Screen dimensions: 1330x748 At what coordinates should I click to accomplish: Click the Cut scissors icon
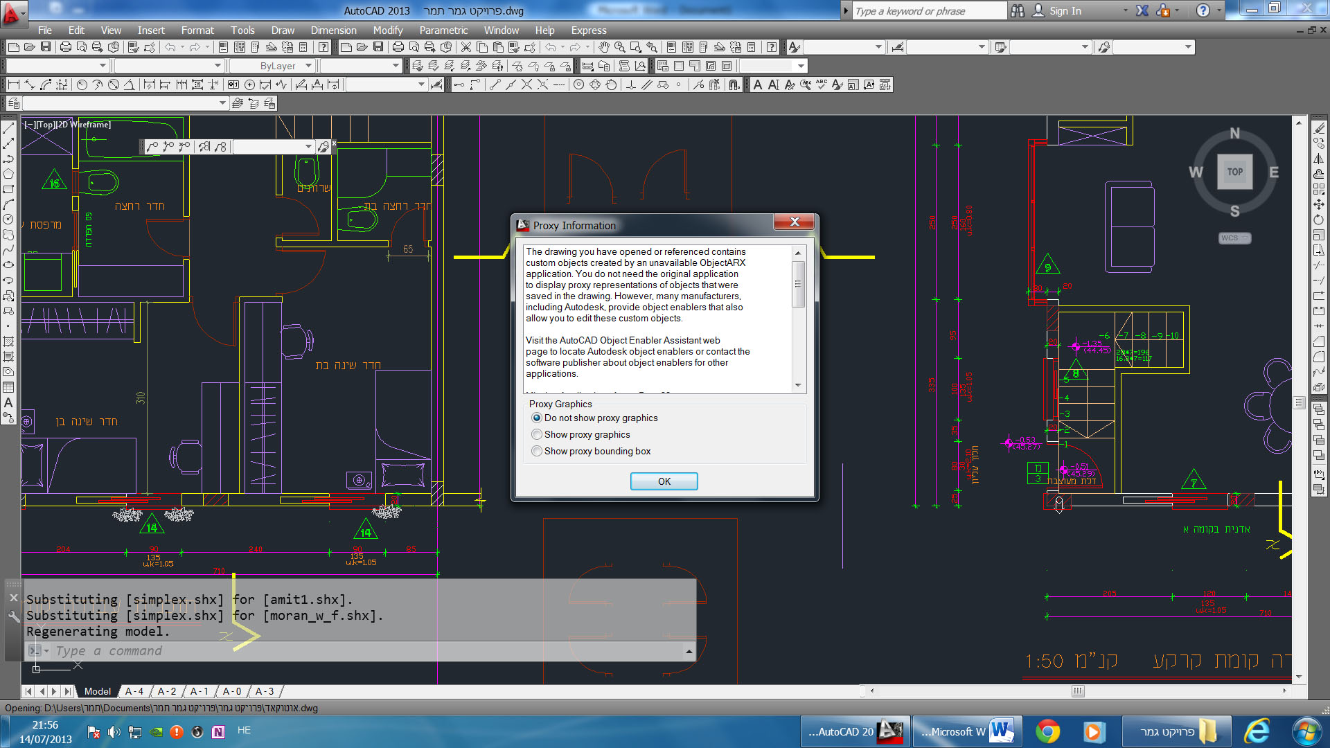(x=466, y=47)
